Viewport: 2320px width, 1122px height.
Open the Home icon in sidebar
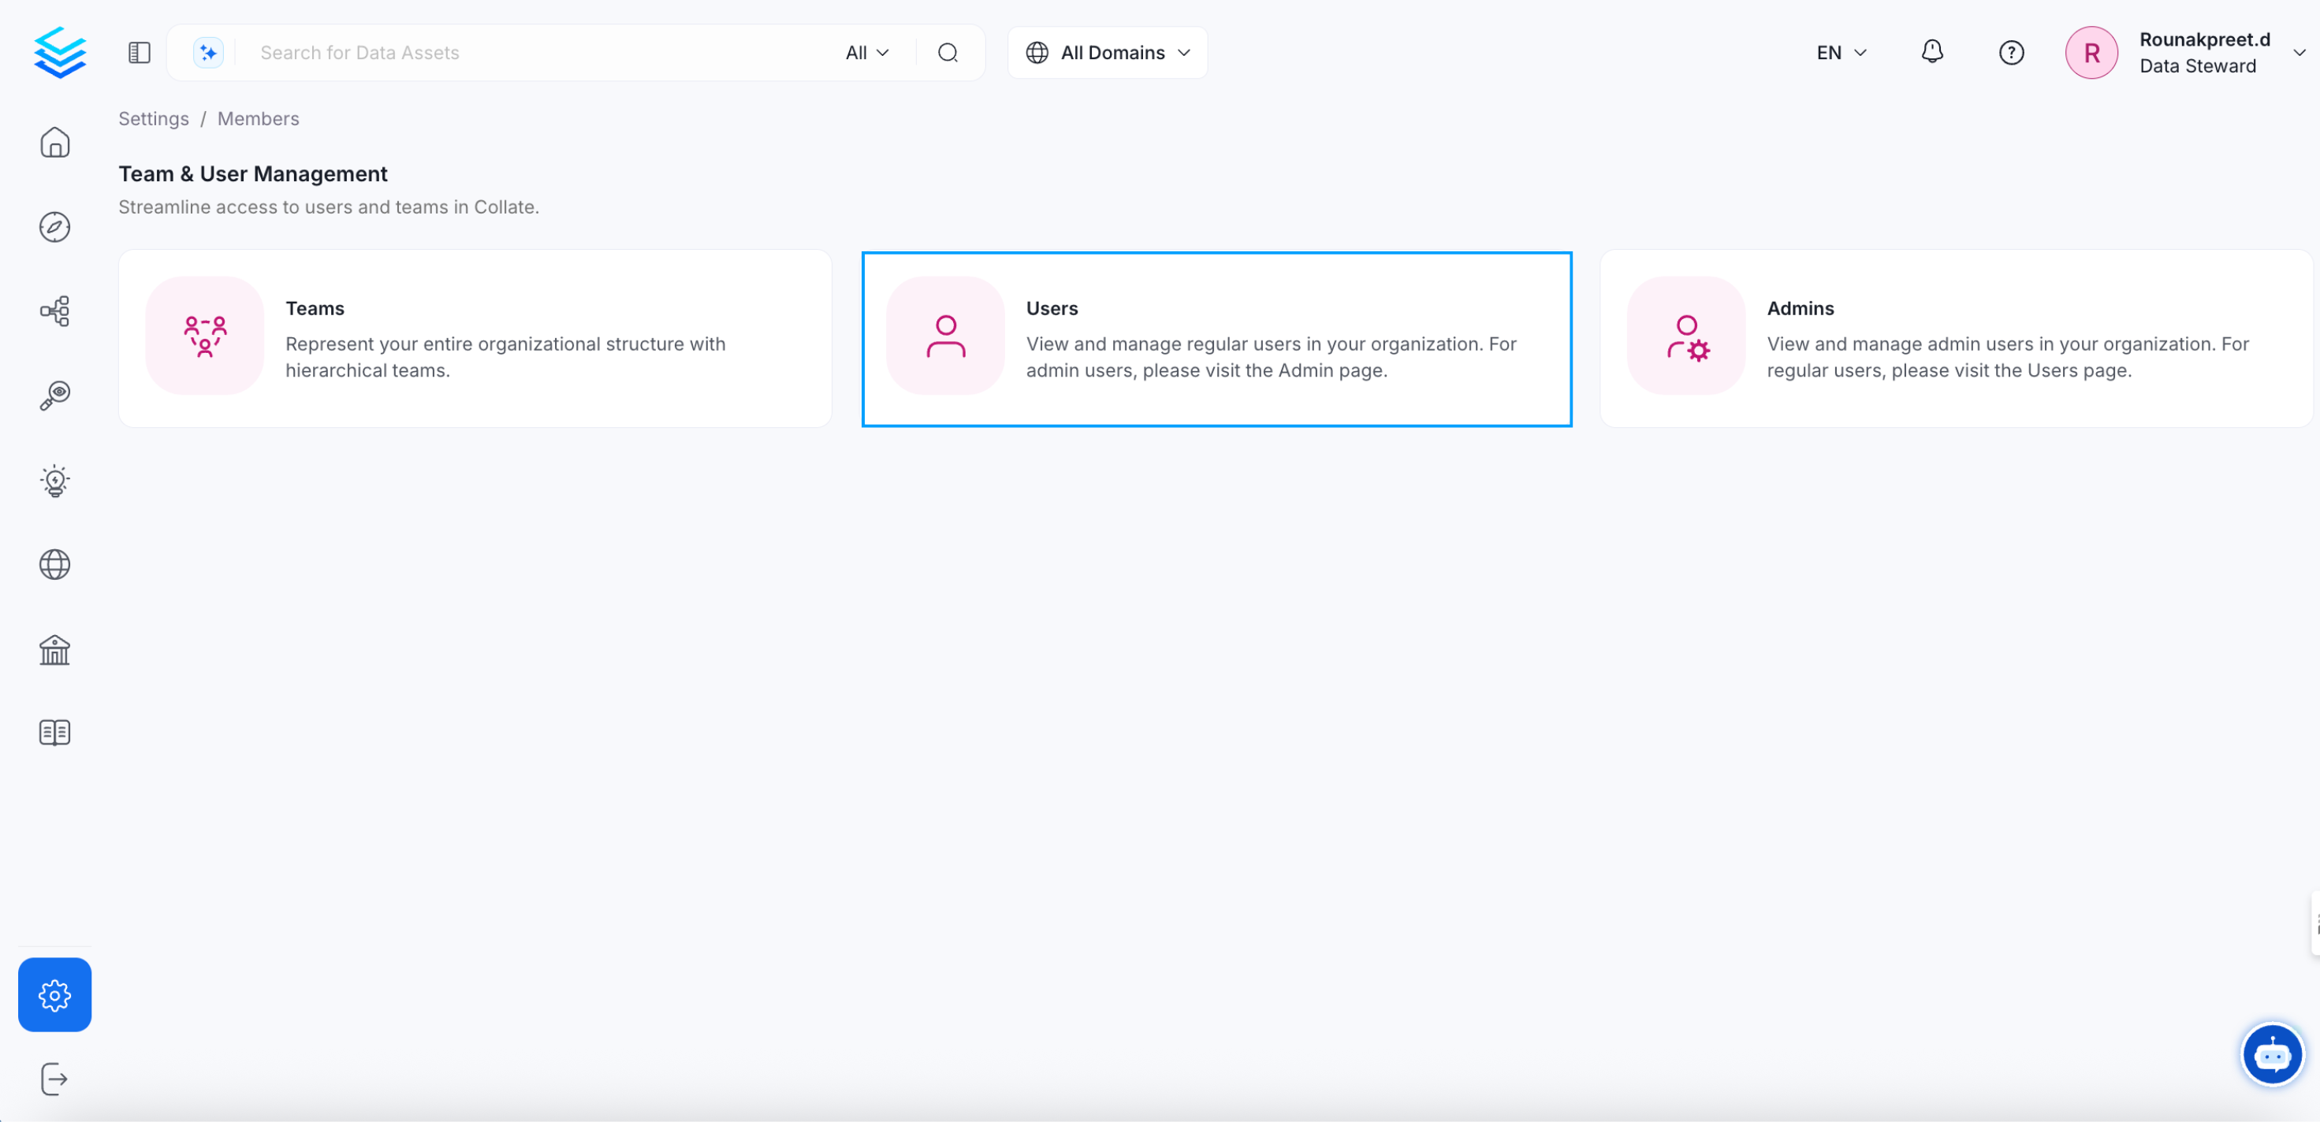[x=55, y=143]
